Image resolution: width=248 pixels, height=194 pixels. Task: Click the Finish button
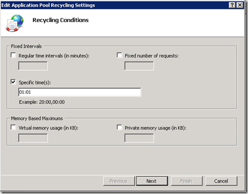(x=187, y=181)
